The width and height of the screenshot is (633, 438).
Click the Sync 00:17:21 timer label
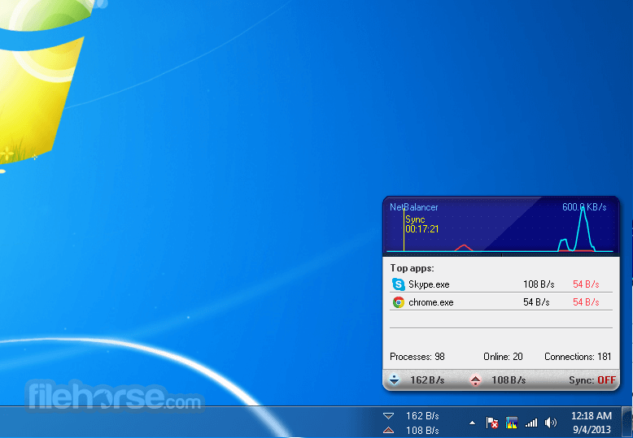pyautogui.click(x=422, y=224)
